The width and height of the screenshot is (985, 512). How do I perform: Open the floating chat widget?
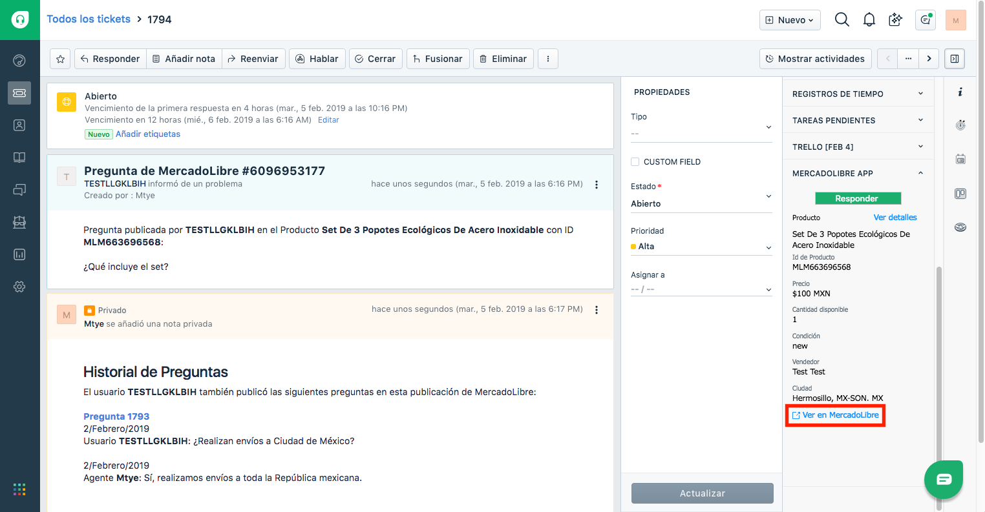click(944, 479)
